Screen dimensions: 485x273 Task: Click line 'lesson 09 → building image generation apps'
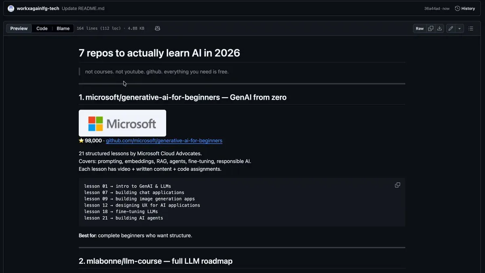[x=139, y=199]
